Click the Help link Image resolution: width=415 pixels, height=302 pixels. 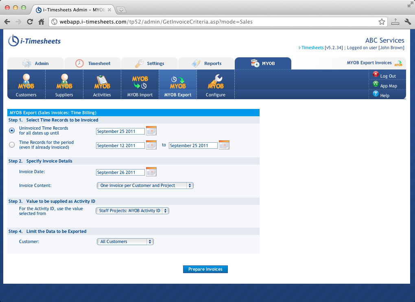point(385,96)
